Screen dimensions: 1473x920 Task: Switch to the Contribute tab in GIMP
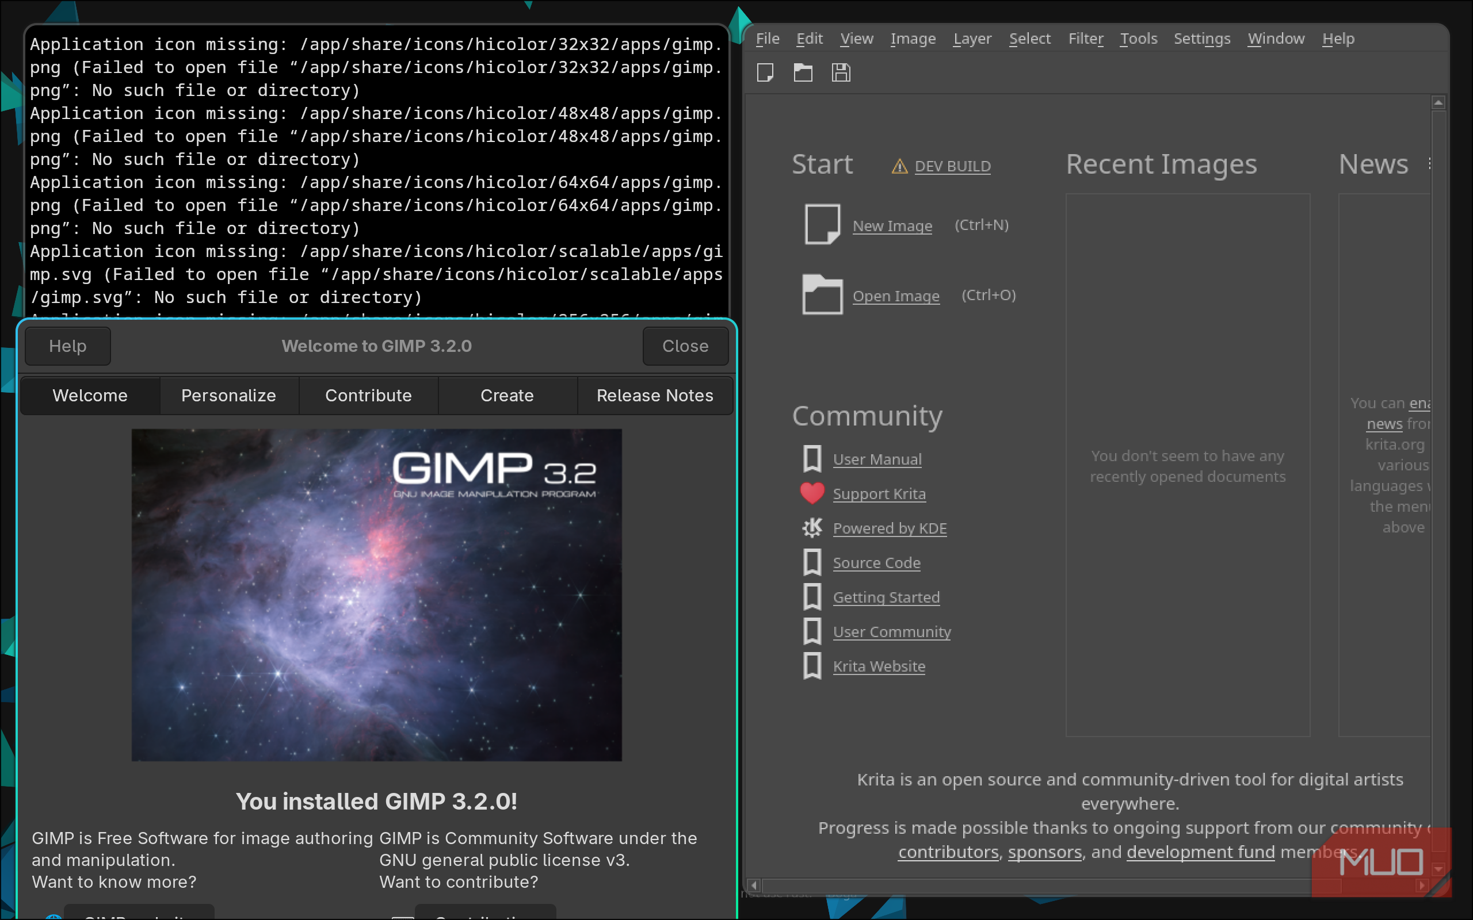click(x=368, y=396)
